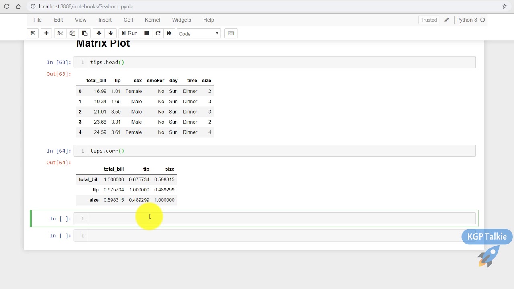
Task: Go to browser home page
Action: point(18,6)
